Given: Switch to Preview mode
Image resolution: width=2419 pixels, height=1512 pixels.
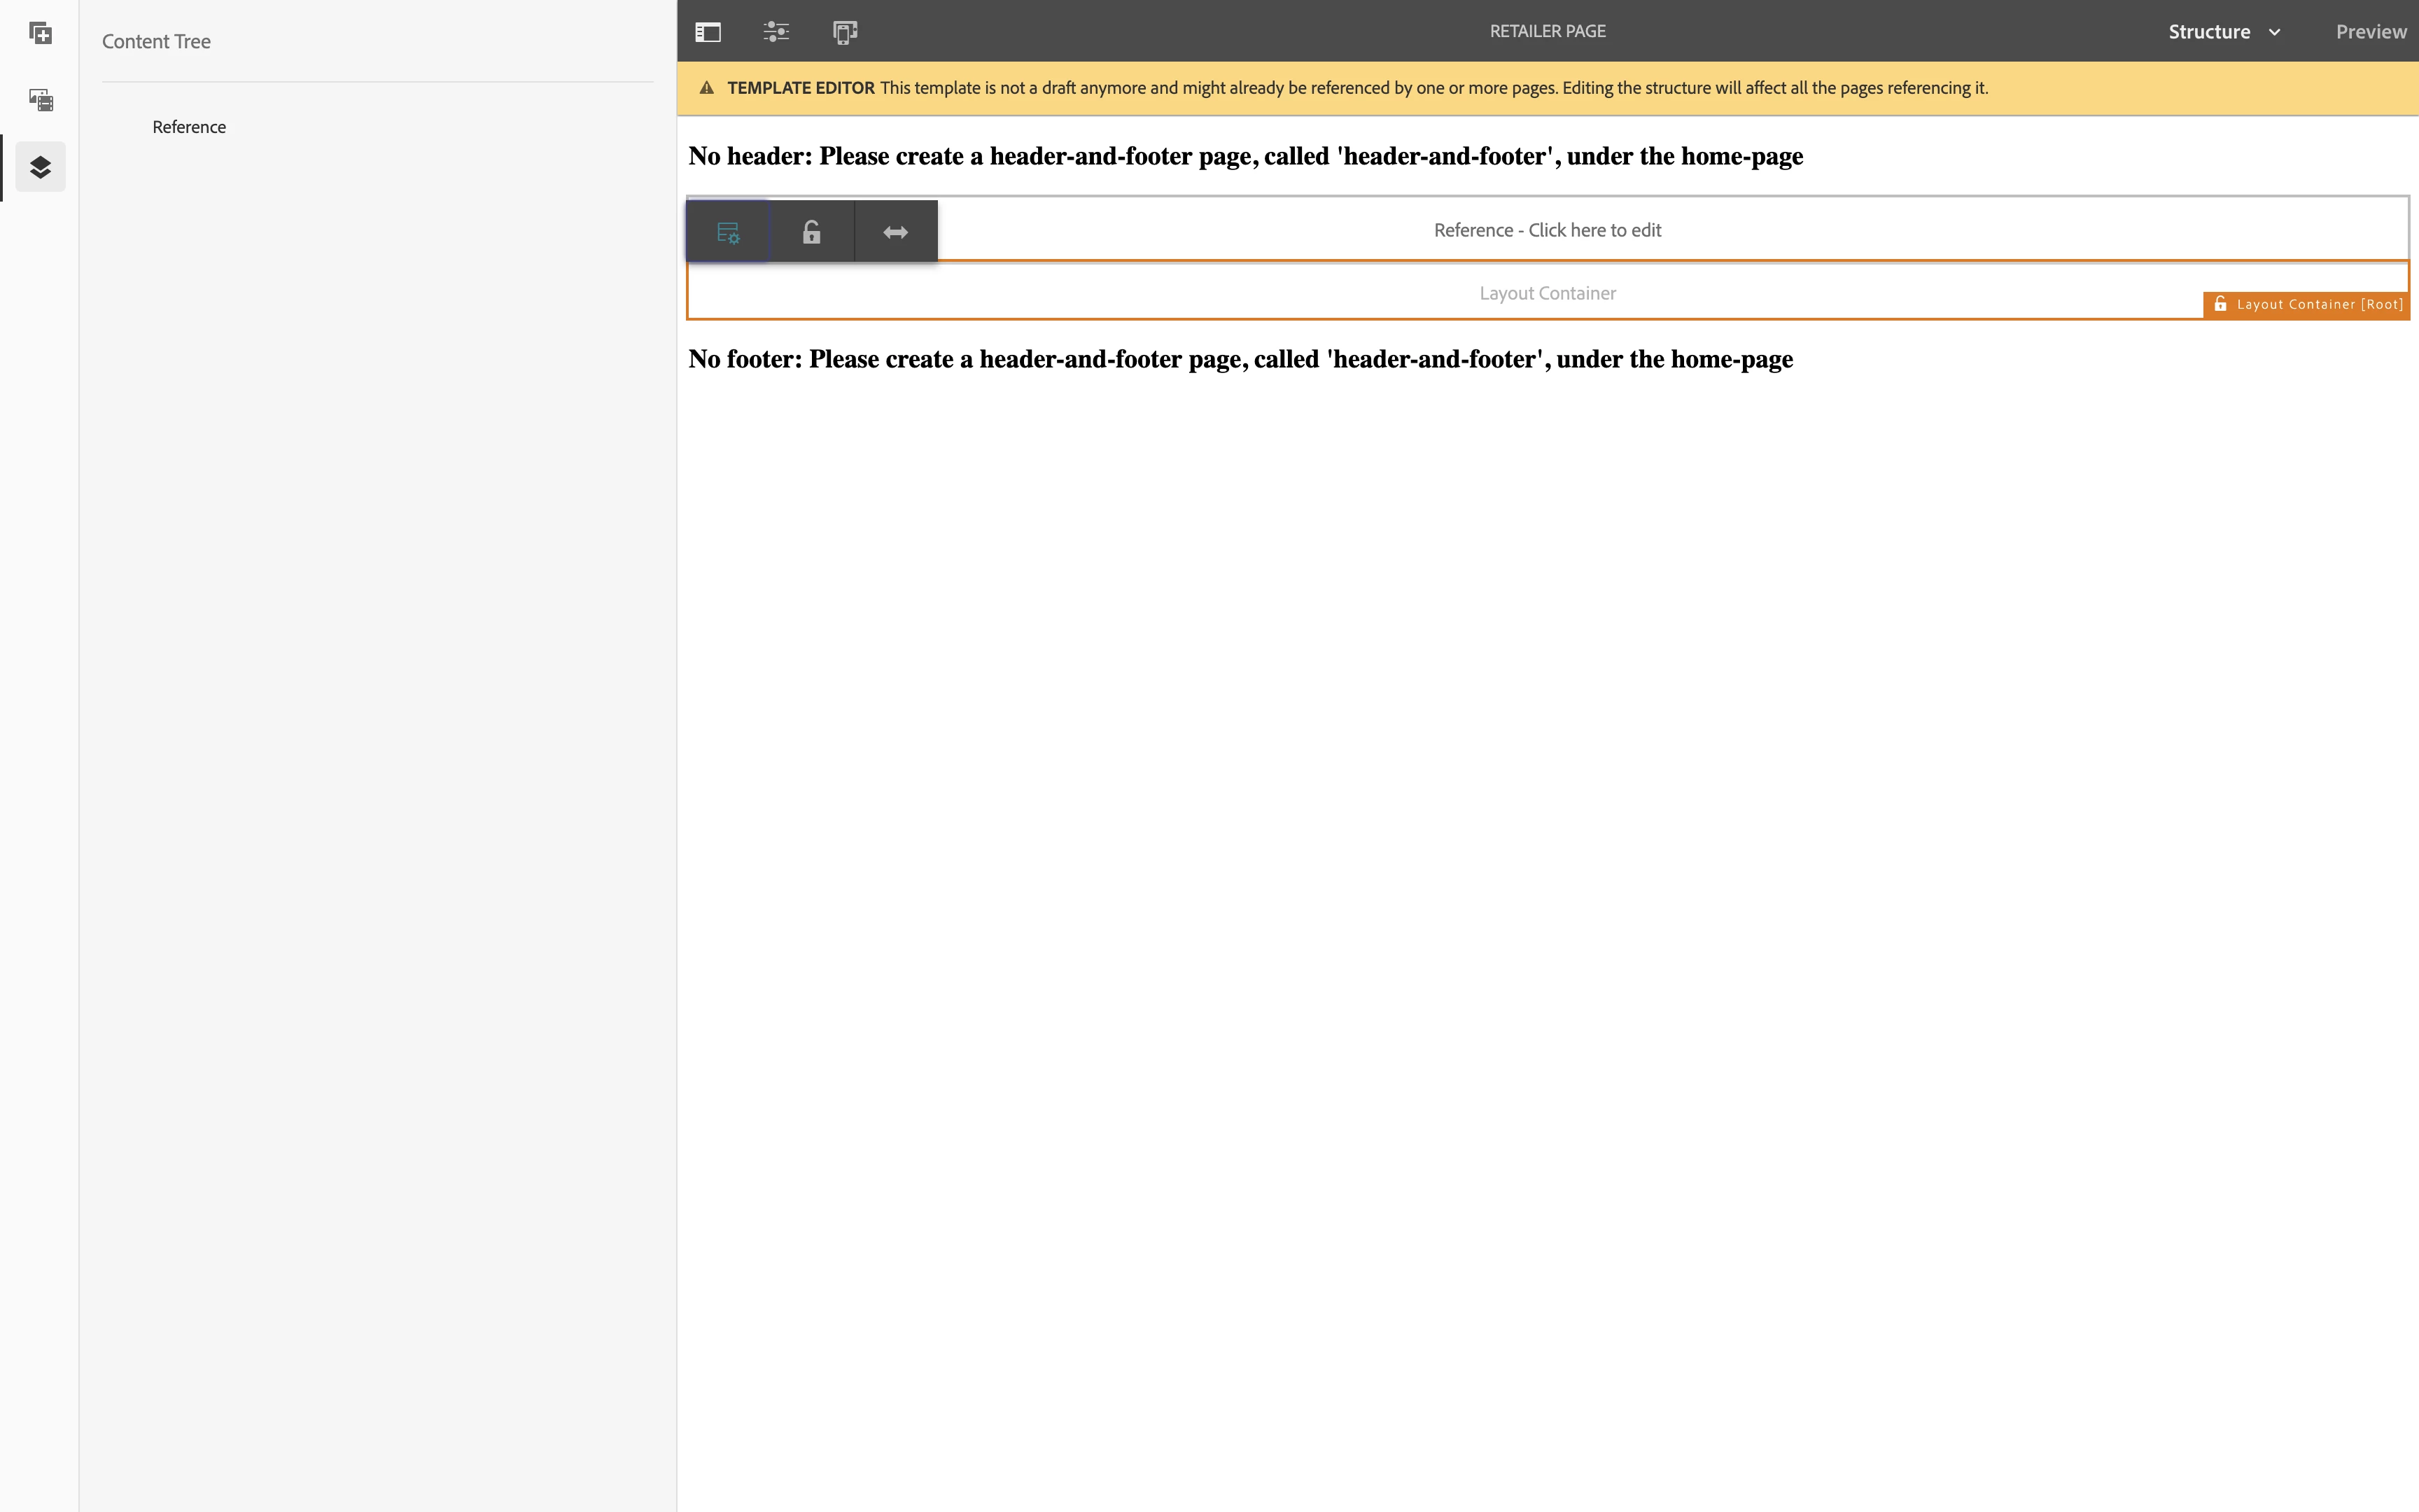Looking at the screenshot, I should tap(2370, 32).
